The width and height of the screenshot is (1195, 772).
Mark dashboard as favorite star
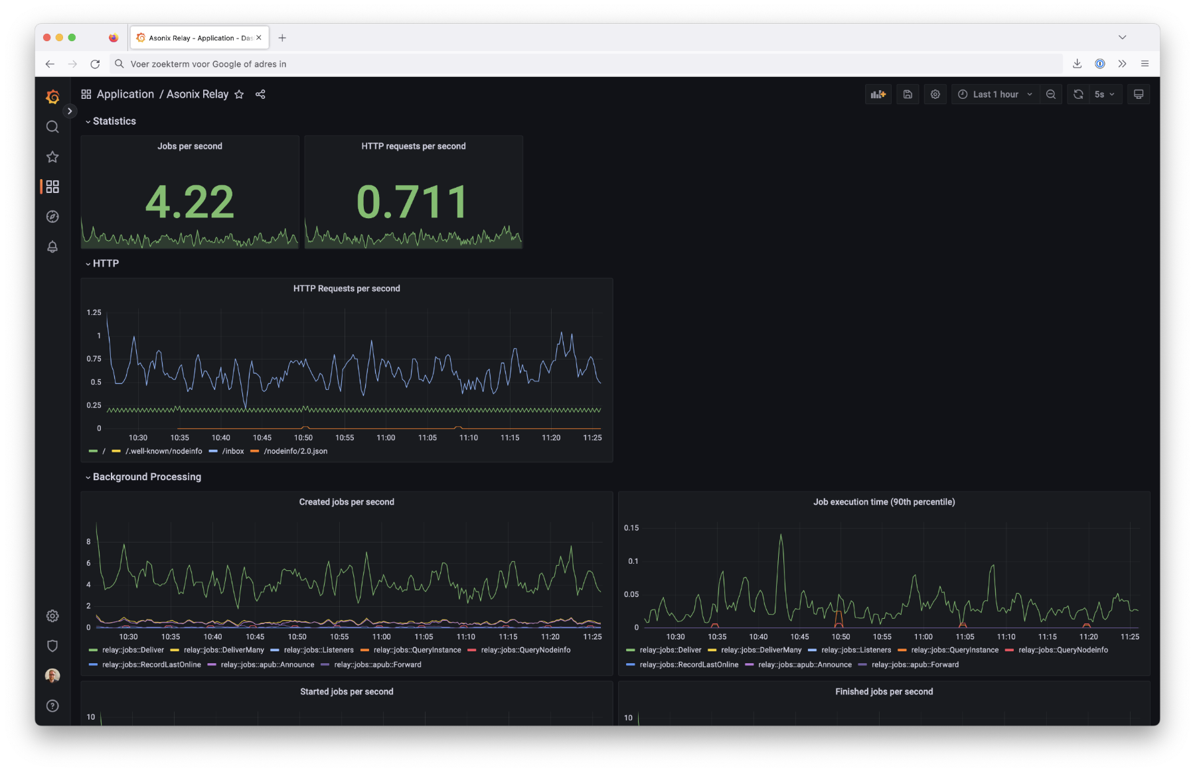pyautogui.click(x=239, y=94)
